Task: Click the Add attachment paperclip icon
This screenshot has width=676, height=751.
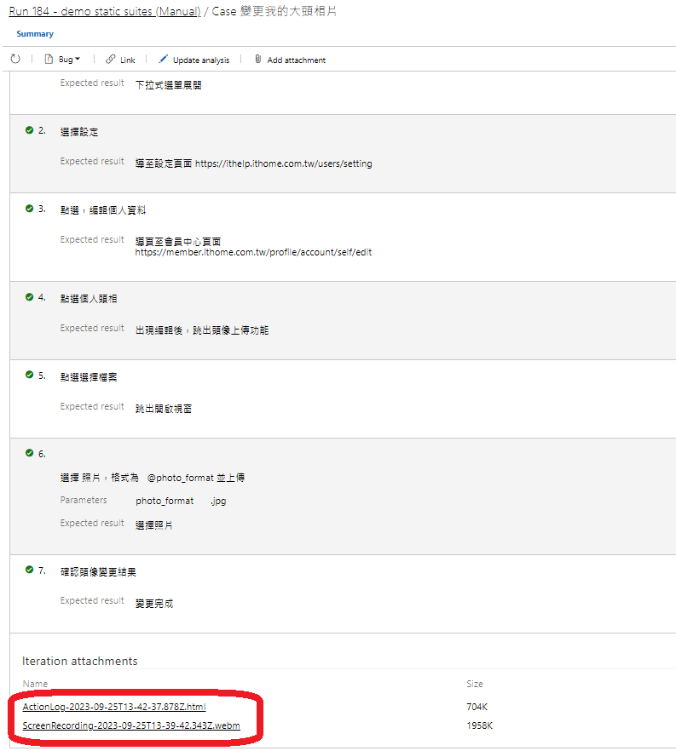Action: pyautogui.click(x=258, y=59)
